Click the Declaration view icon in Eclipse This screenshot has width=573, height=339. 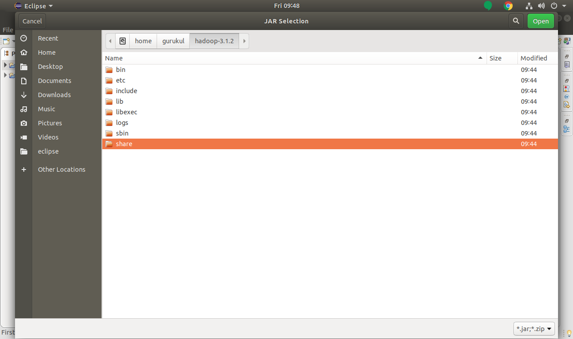point(567,105)
